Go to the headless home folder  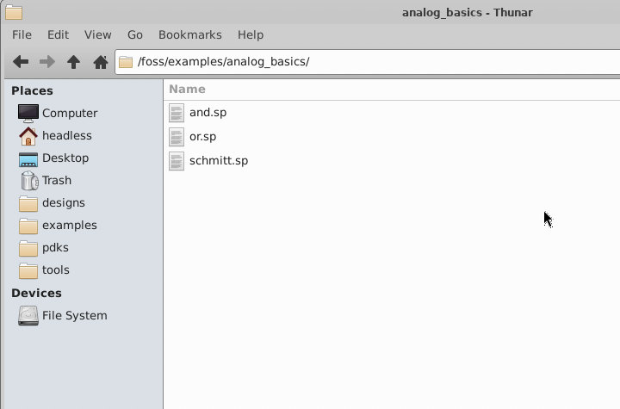(66, 136)
